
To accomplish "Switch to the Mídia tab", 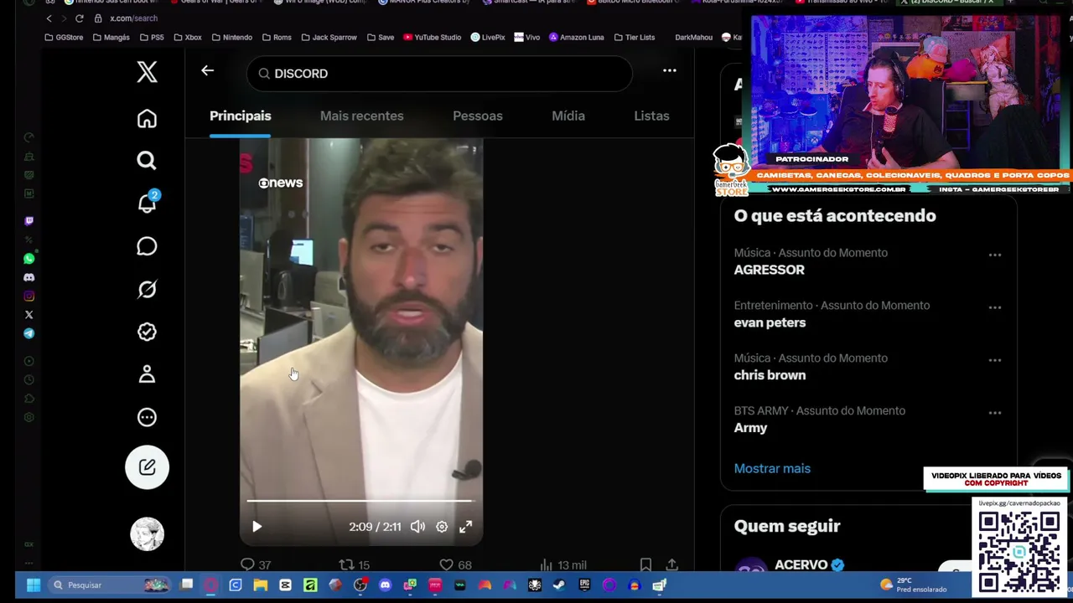I will point(568,116).
